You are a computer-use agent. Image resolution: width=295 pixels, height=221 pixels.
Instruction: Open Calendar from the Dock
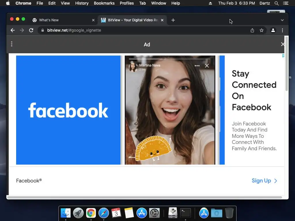coord(116,213)
